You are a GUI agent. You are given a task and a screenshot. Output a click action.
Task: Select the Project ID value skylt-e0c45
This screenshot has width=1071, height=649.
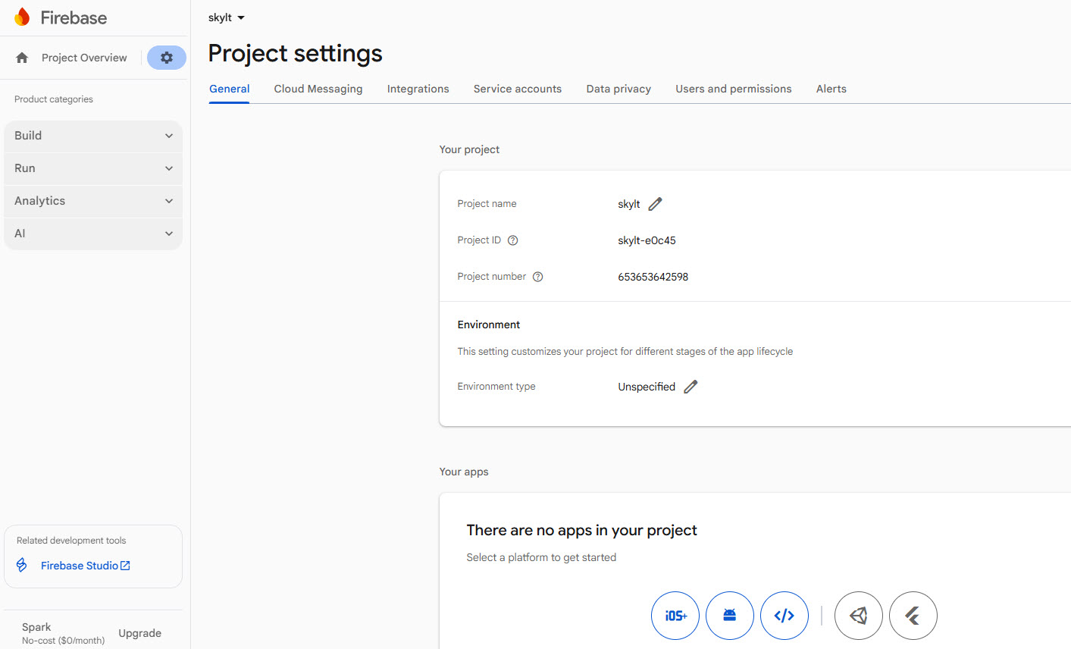tap(647, 240)
